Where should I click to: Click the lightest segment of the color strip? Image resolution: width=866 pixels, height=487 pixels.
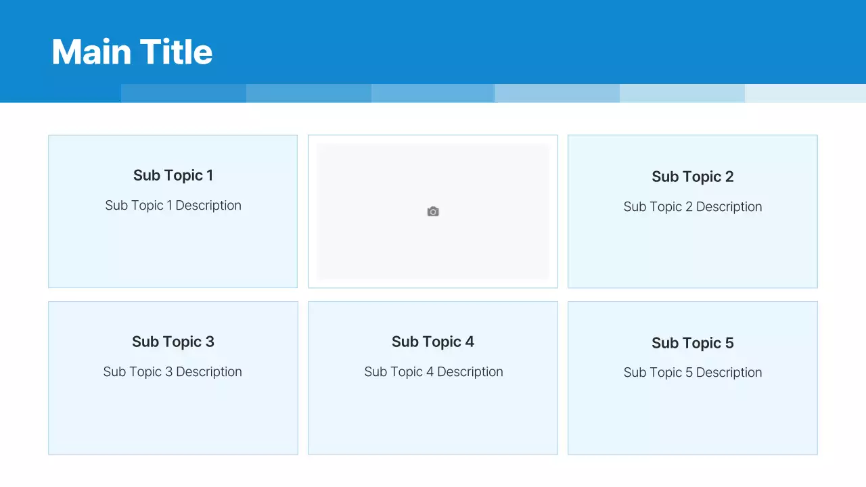click(805, 93)
